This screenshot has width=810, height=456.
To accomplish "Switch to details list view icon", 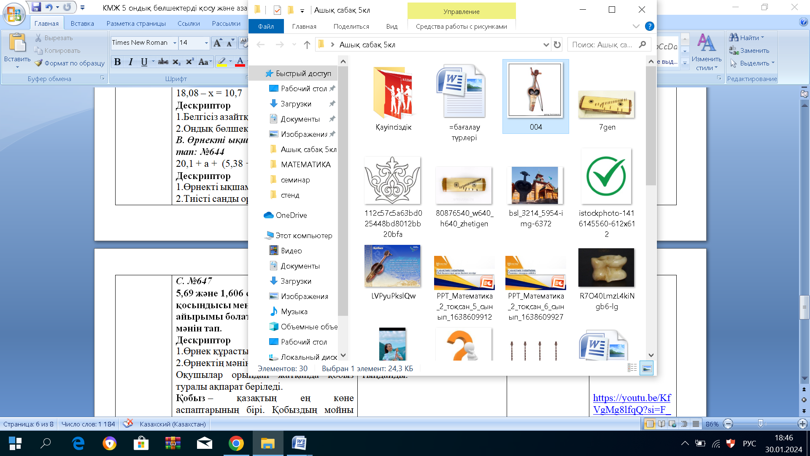I will [632, 368].
